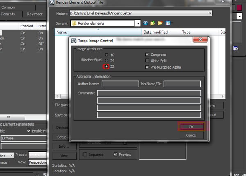This screenshot has width=246, height=176.
Task: Open the Save in folder dropdown
Action: tap(138, 23)
